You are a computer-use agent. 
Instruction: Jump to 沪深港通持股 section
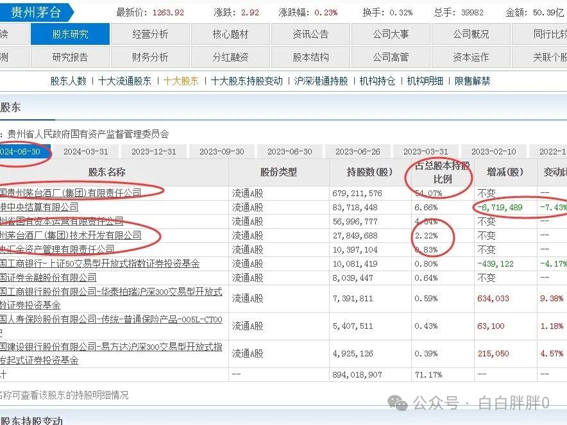321,81
